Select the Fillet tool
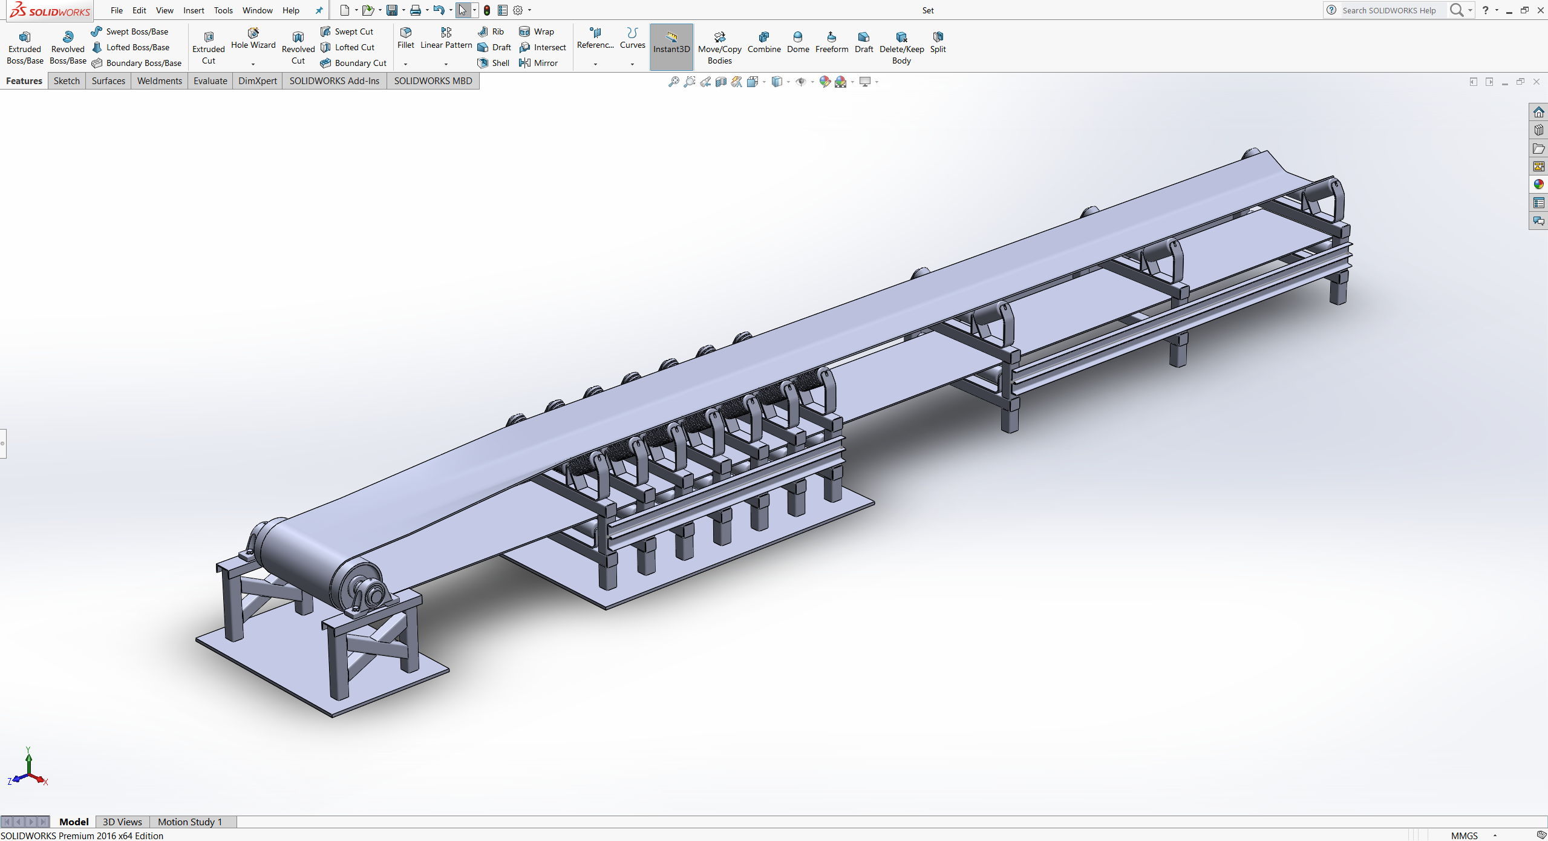Viewport: 1548px width, 841px height. point(405,39)
